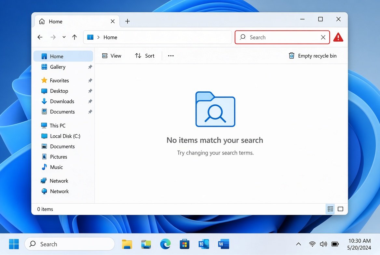This screenshot has width=380, height=255.
Task: Launch Microsoft Edge from the taskbar
Action: coord(165,244)
